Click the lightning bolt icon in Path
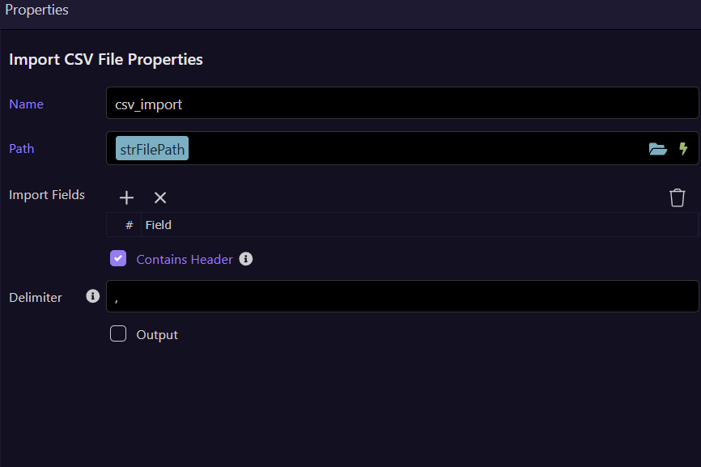This screenshot has width=701, height=467. [x=683, y=149]
